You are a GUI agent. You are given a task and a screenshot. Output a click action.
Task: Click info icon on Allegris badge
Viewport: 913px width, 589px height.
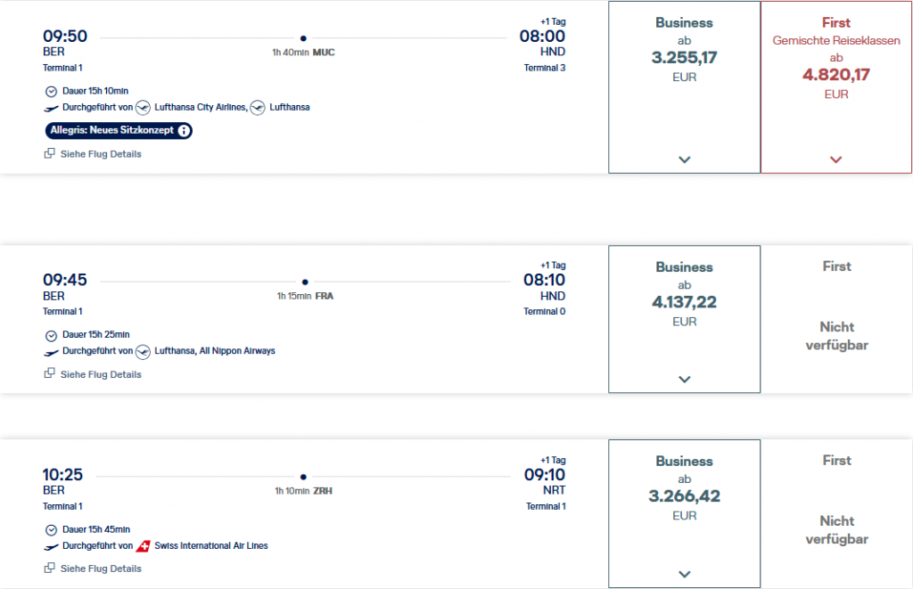[184, 131]
